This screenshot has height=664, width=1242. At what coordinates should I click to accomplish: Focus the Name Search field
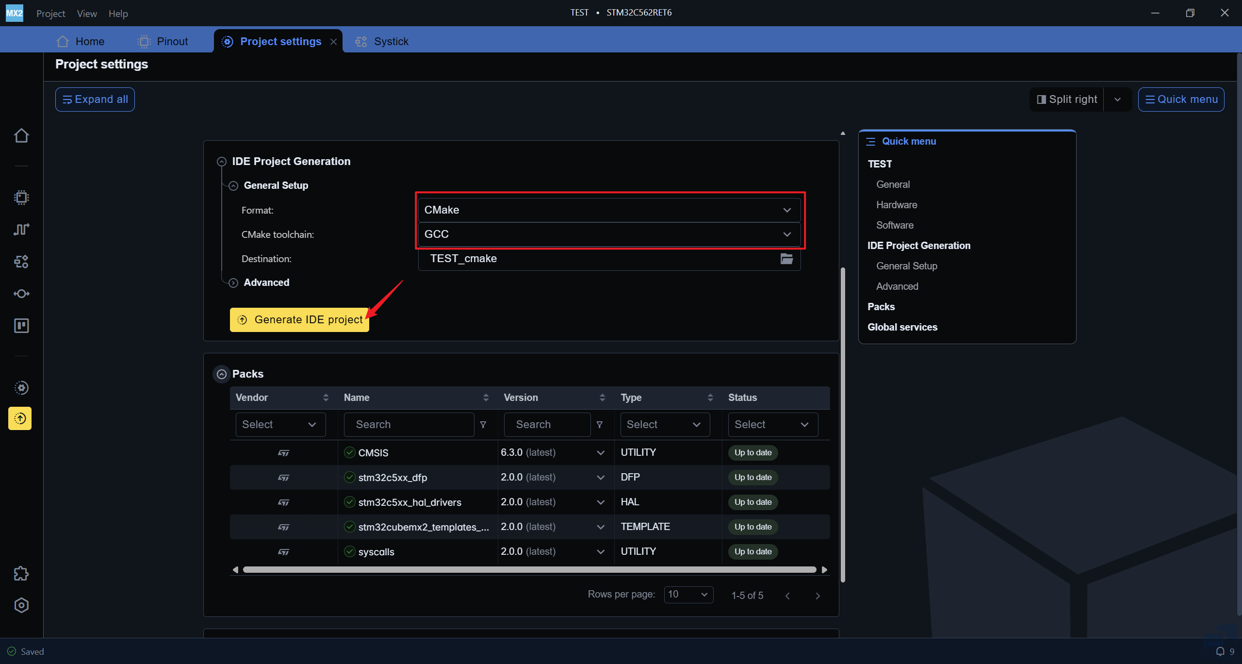[409, 425]
